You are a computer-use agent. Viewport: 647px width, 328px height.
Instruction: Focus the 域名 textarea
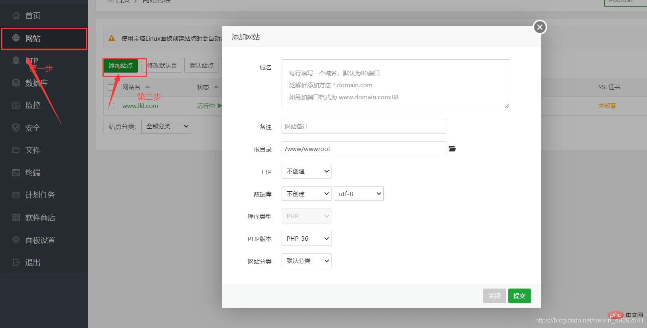tap(396, 84)
